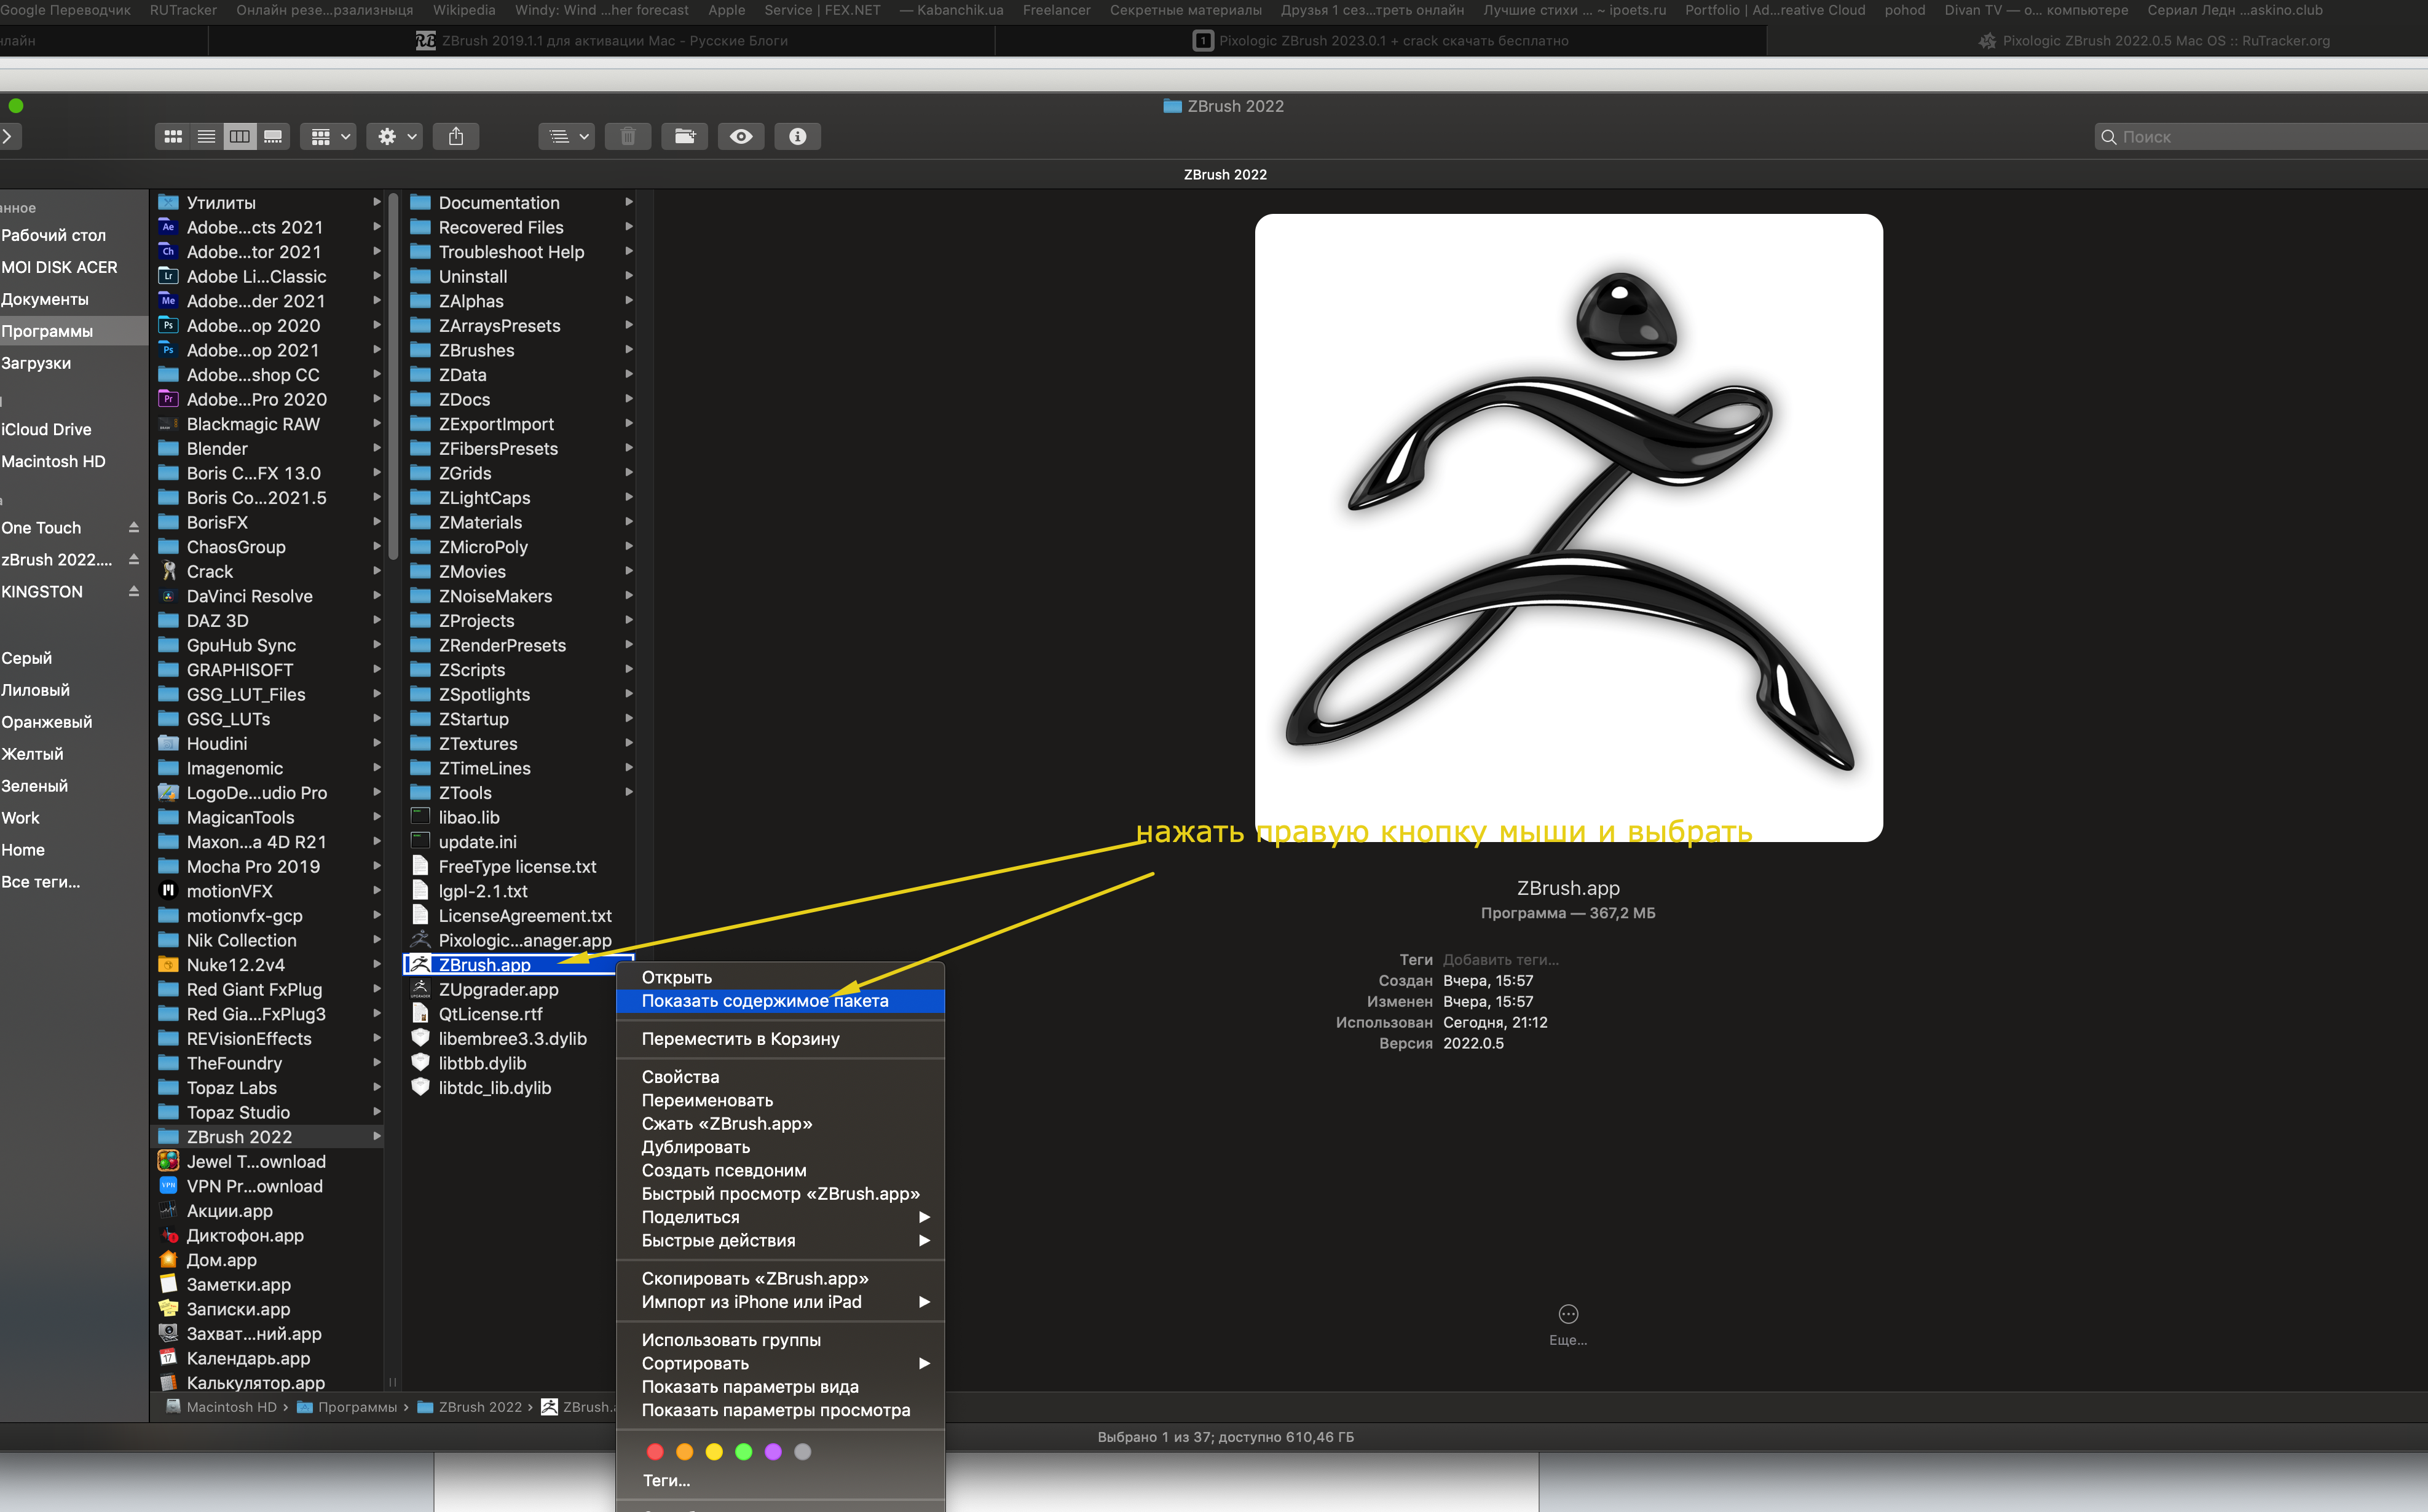2428x1512 pixels.
Task: Choose Переименовать in the context menu
Action: coord(780,1100)
